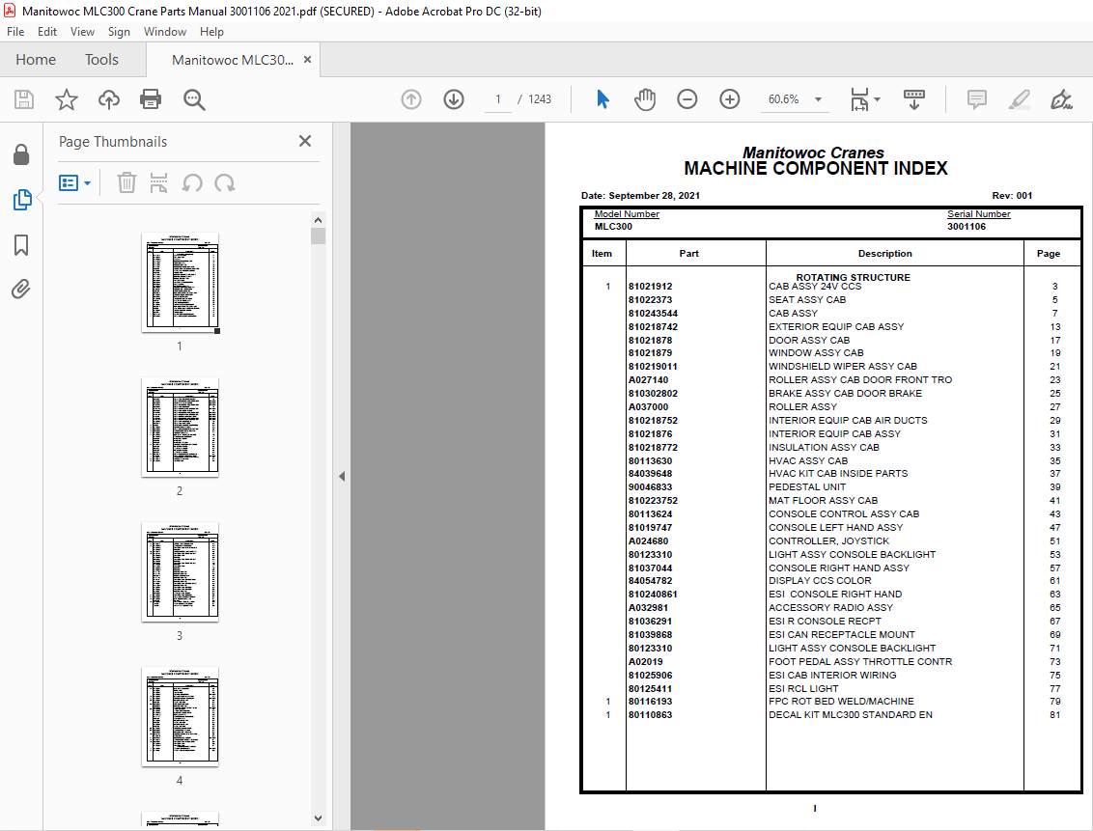1093x831 pixels.
Task: Open the File menu
Action: tap(15, 31)
